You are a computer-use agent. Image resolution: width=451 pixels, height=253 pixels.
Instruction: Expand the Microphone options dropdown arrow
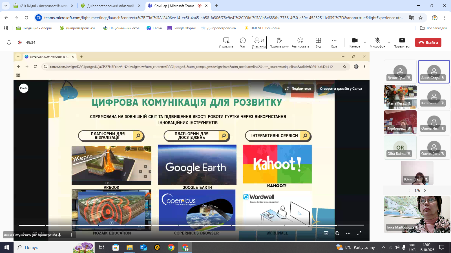(389, 42)
